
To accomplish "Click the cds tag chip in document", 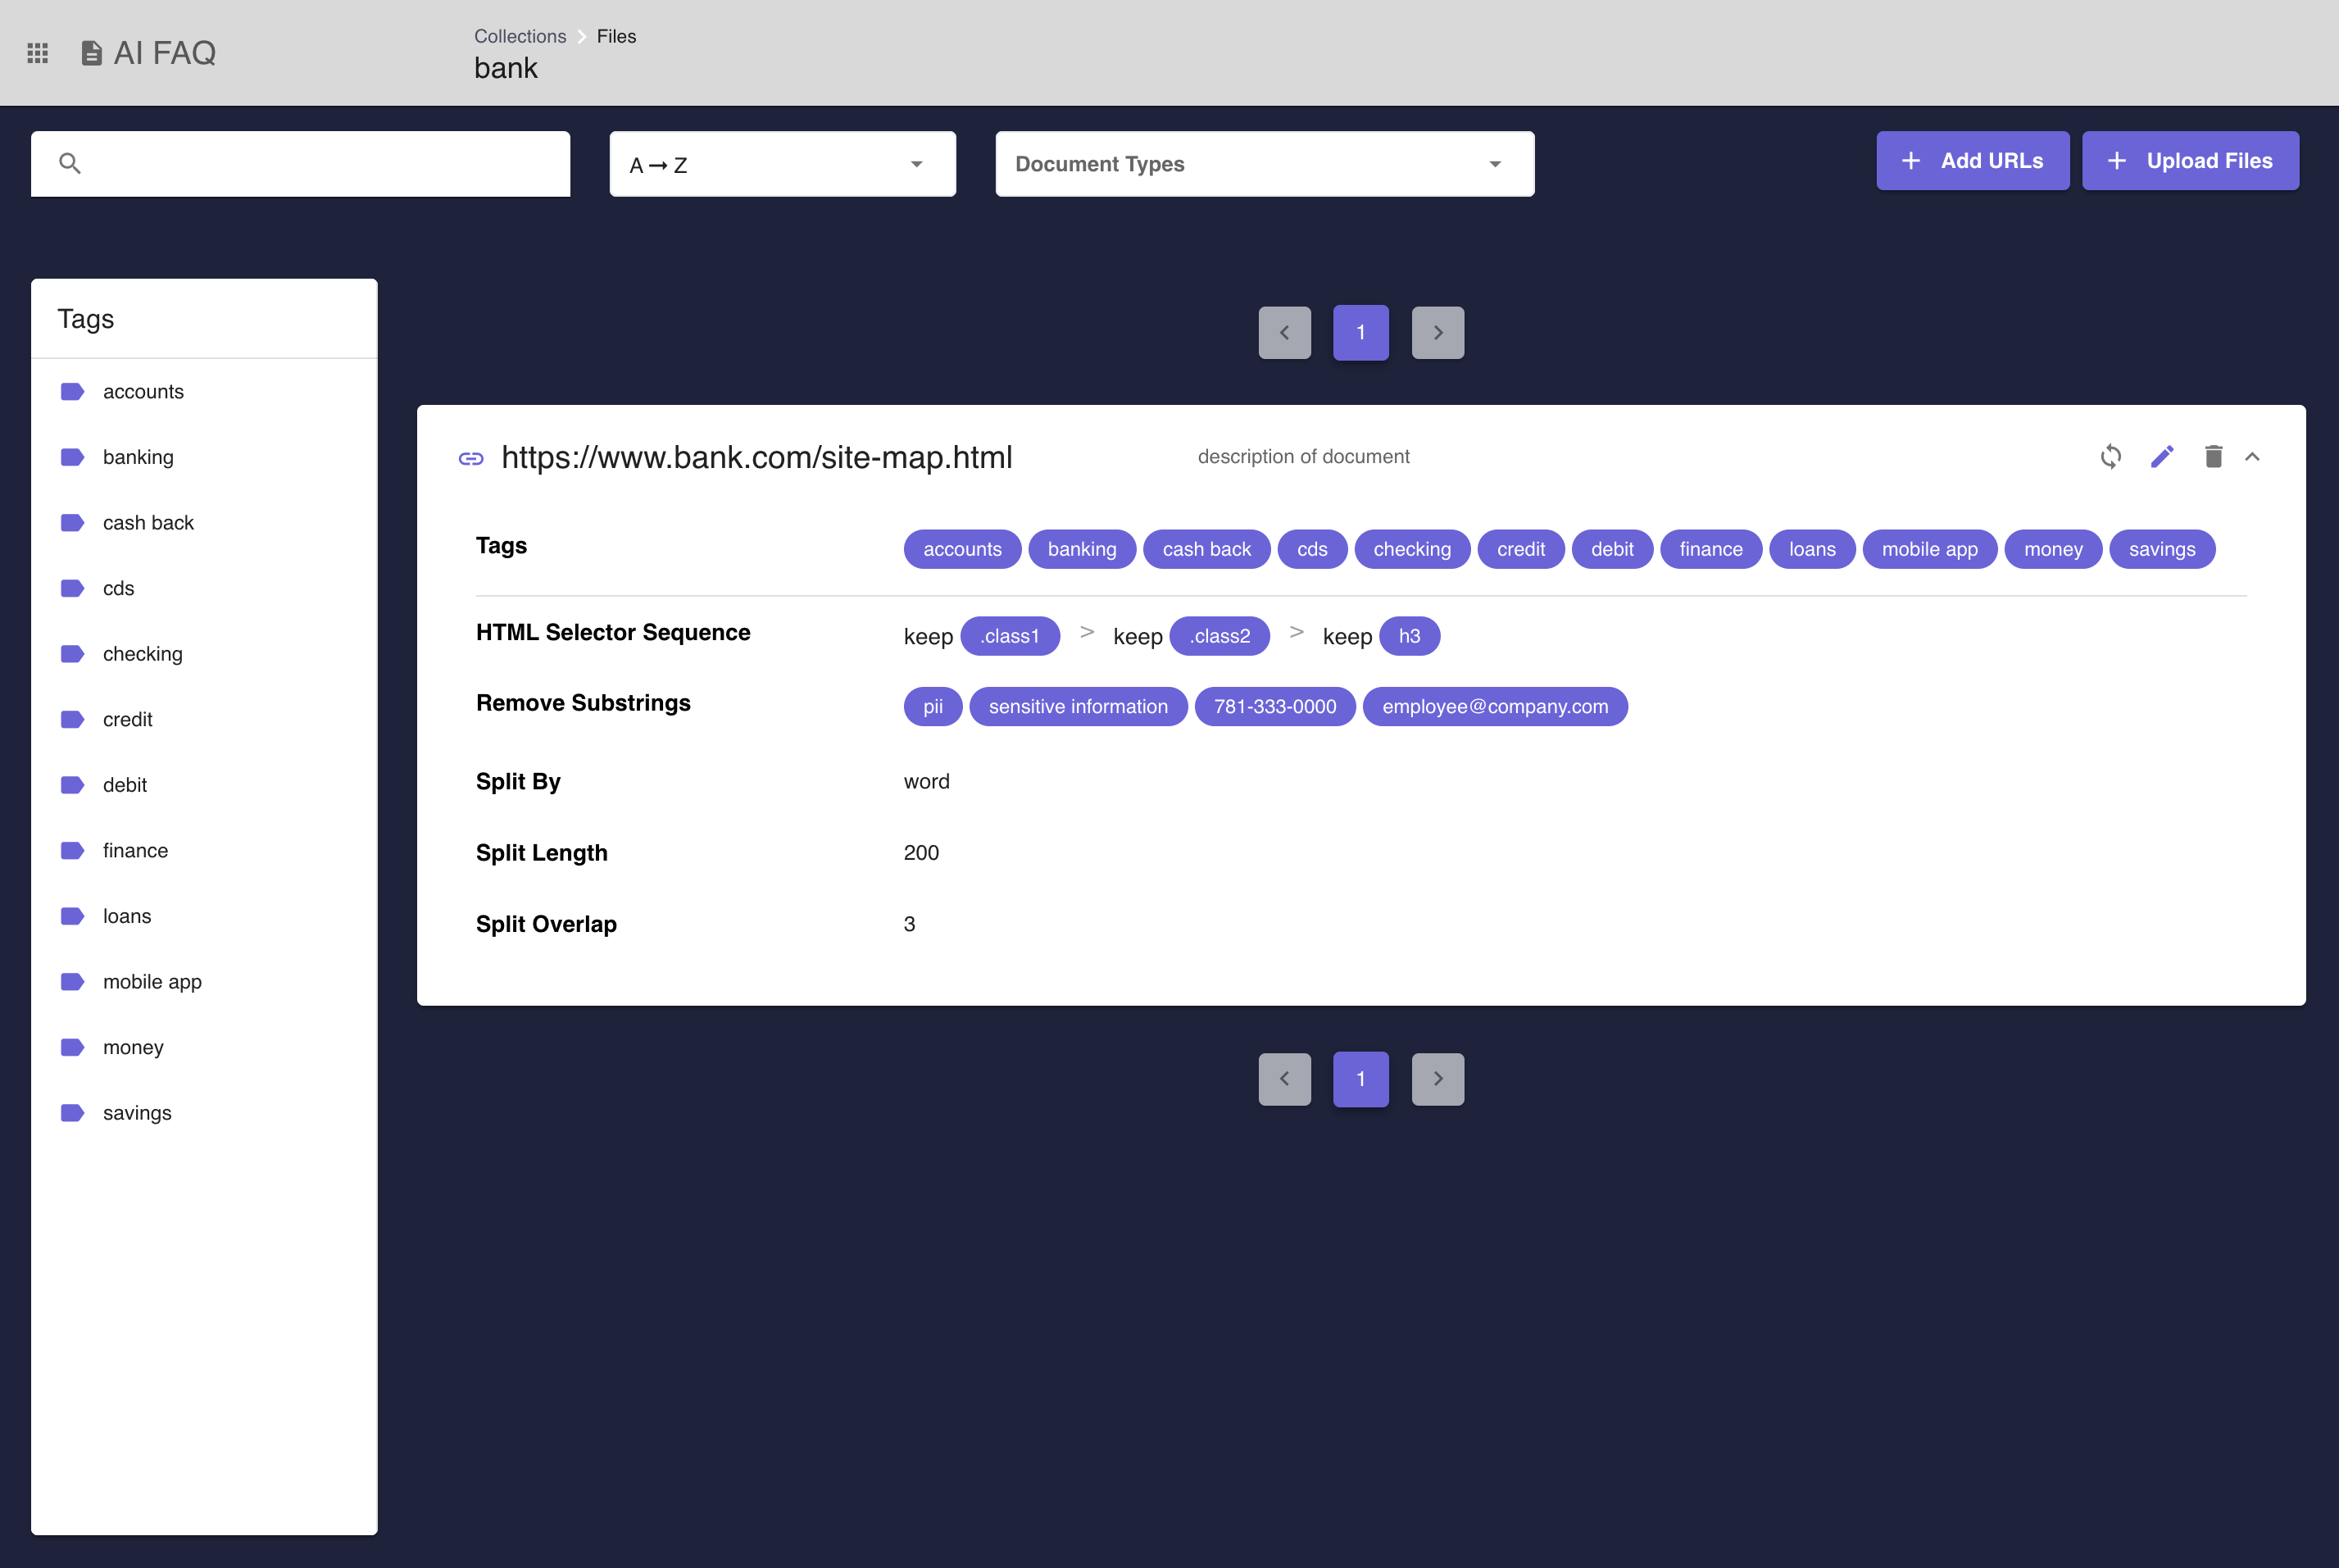I will pyautogui.click(x=1311, y=549).
